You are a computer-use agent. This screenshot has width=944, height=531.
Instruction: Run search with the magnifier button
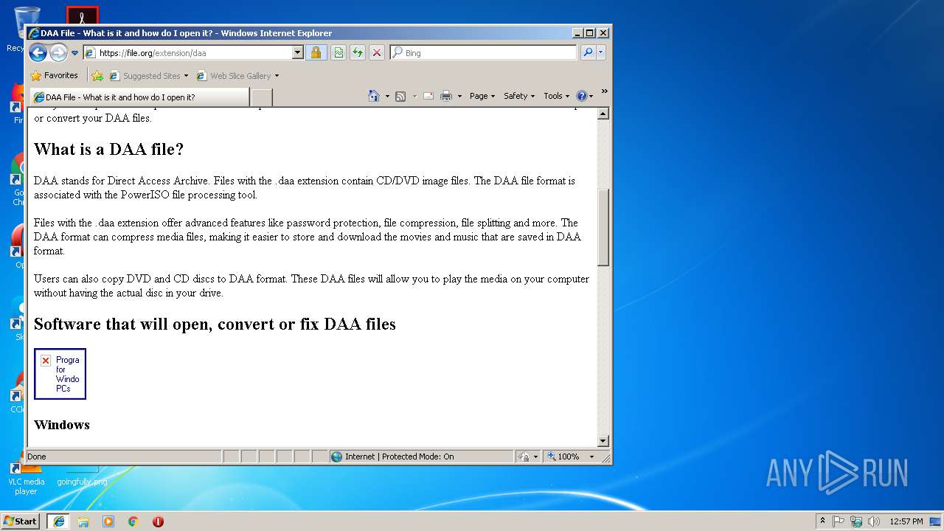click(587, 53)
